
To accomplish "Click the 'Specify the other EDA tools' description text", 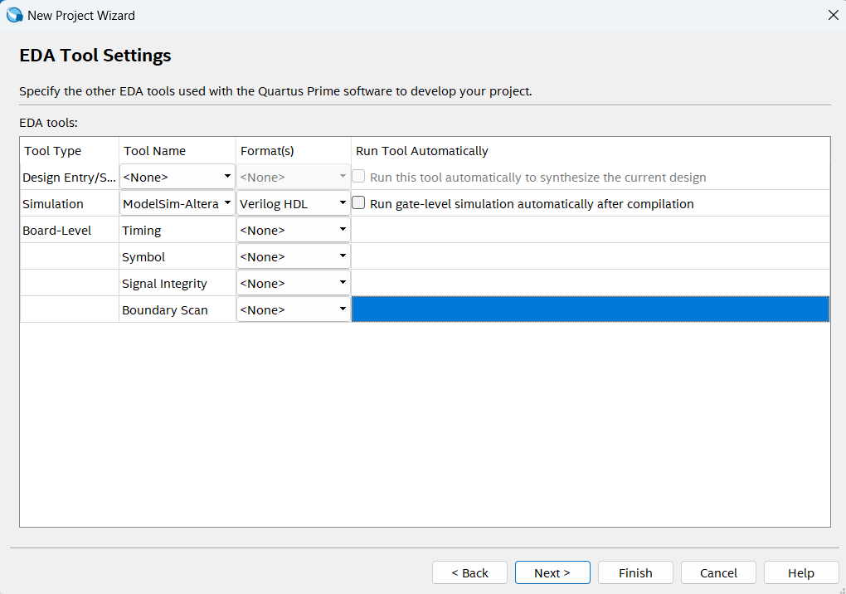I will (275, 91).
